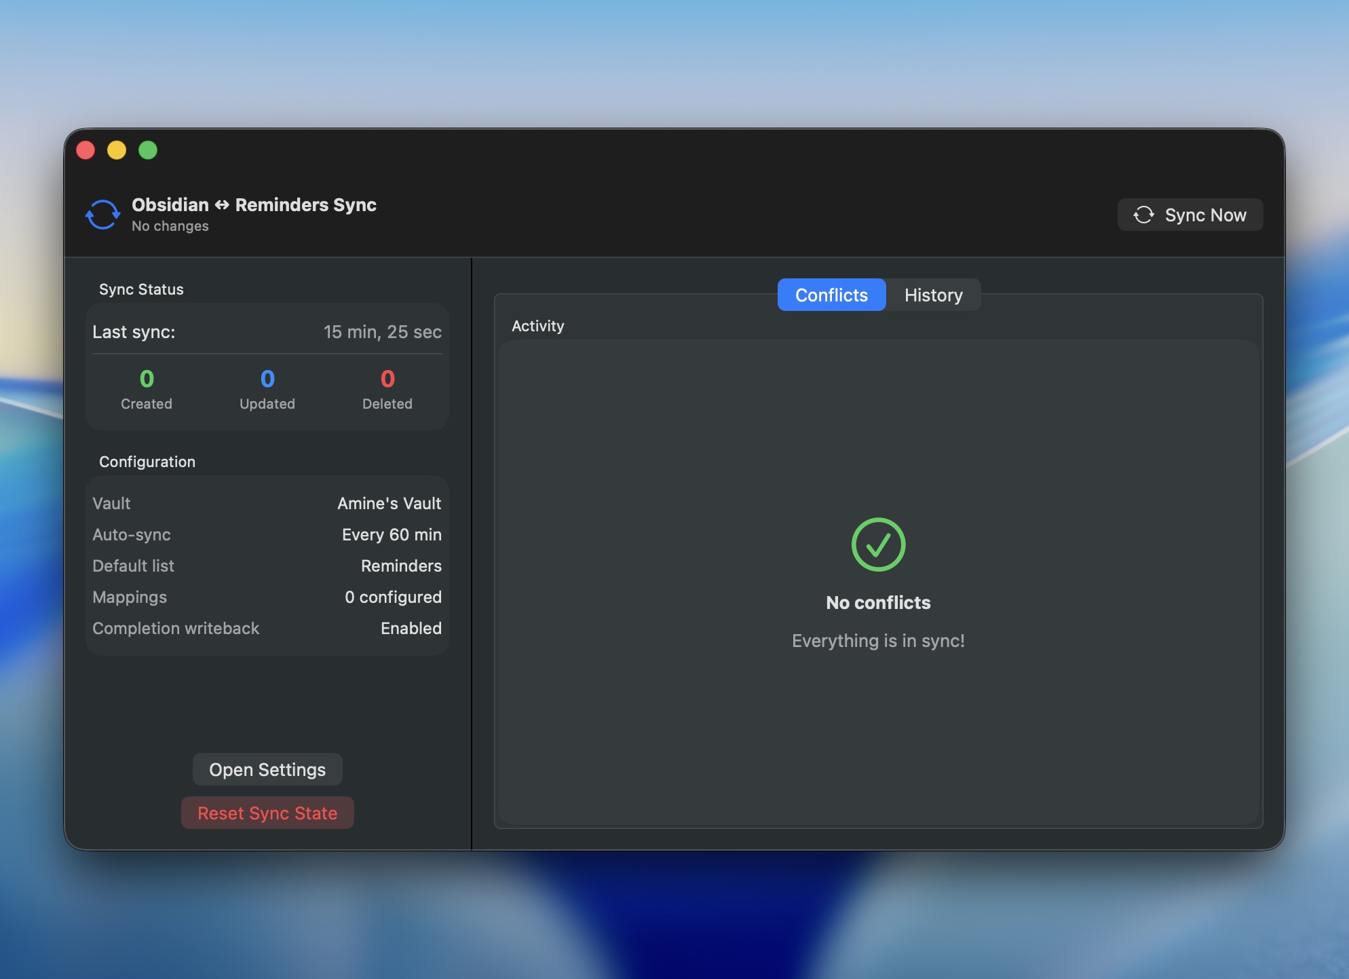Click the Vault label
1349x979 pixels.
click(x=111, y=503)
